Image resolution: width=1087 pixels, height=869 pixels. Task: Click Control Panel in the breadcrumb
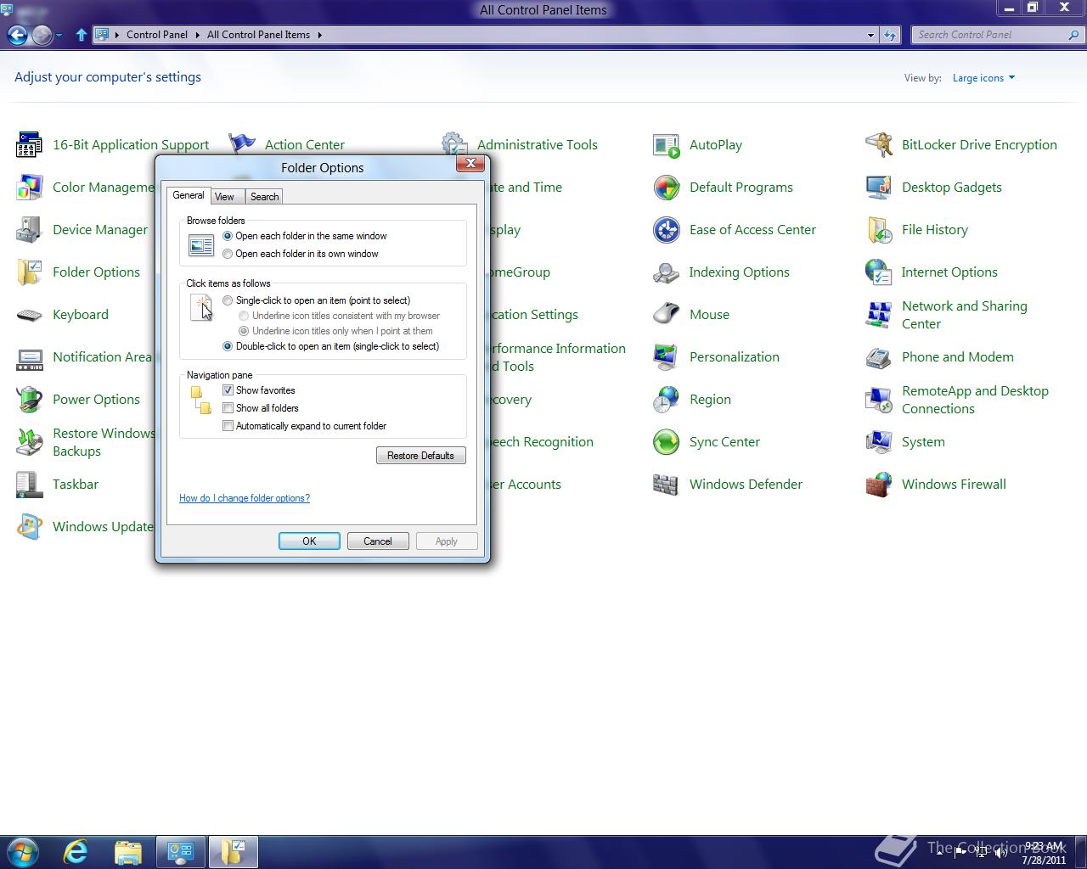click(x=157, y=35)
